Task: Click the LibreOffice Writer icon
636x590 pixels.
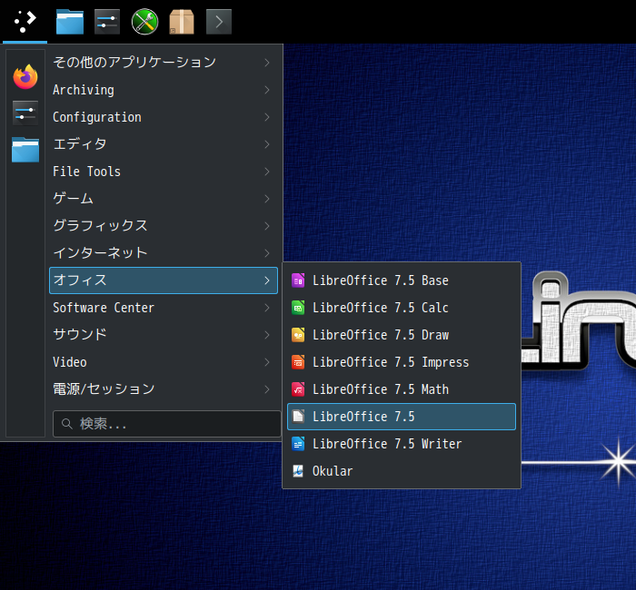Action: pos(298,444)
